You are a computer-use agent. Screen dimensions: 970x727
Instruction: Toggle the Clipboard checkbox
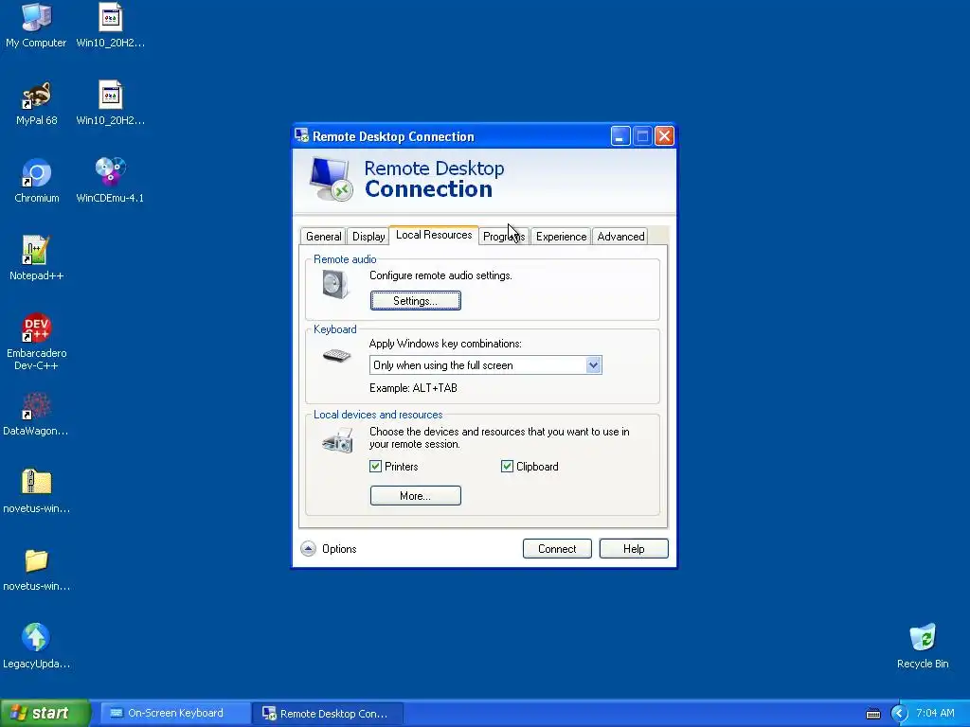pos(507,466)
